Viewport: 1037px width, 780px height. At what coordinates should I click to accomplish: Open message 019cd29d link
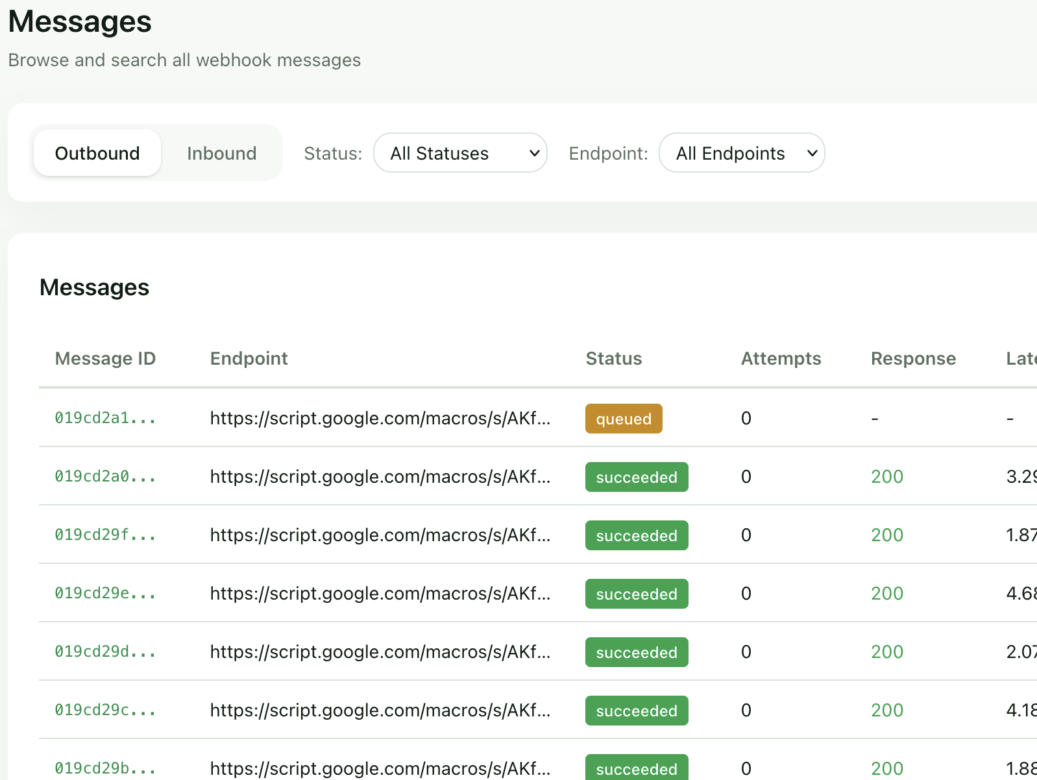pyautogui.click(x=105, y=652)
